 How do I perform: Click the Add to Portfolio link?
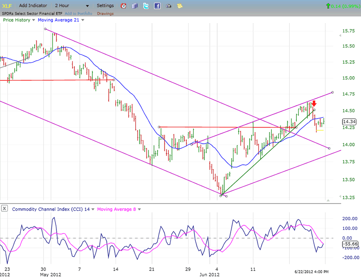pyautogui.click(x=80, y=13)
